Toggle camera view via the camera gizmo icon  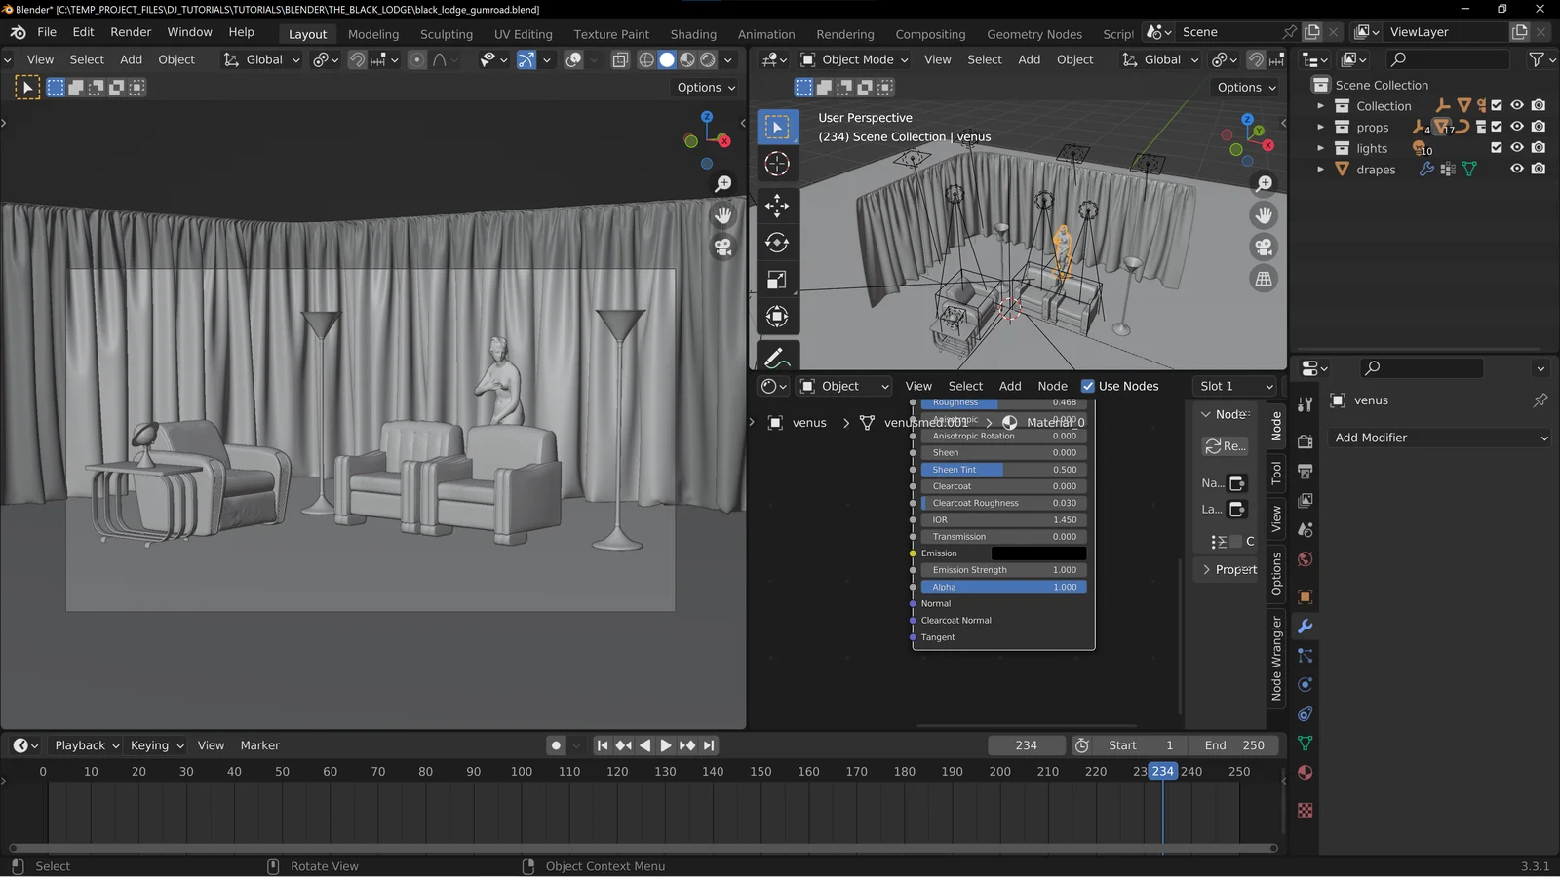(x=1264, y=247)
